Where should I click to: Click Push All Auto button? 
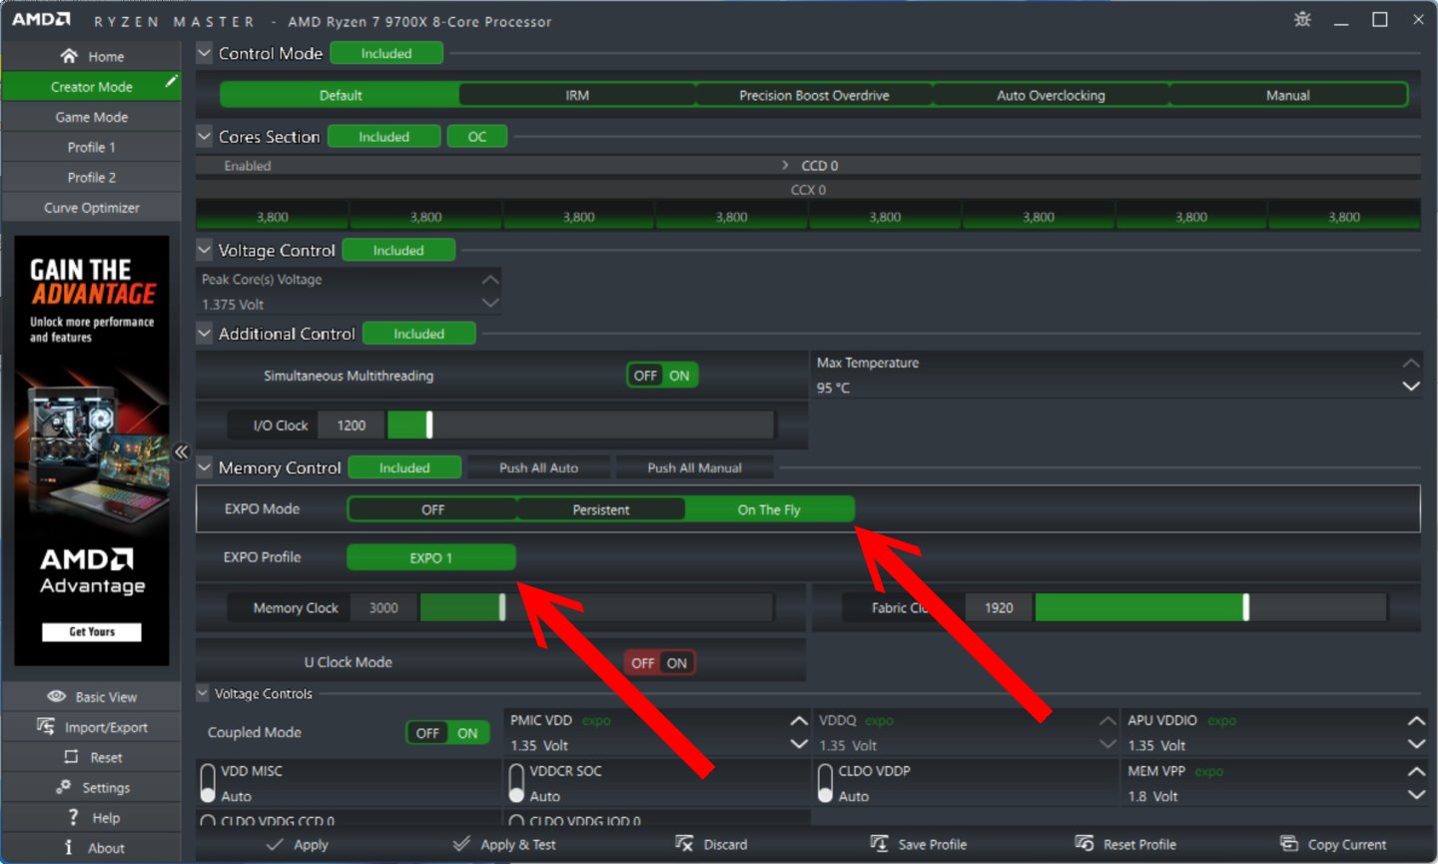[x=539, y=467]
